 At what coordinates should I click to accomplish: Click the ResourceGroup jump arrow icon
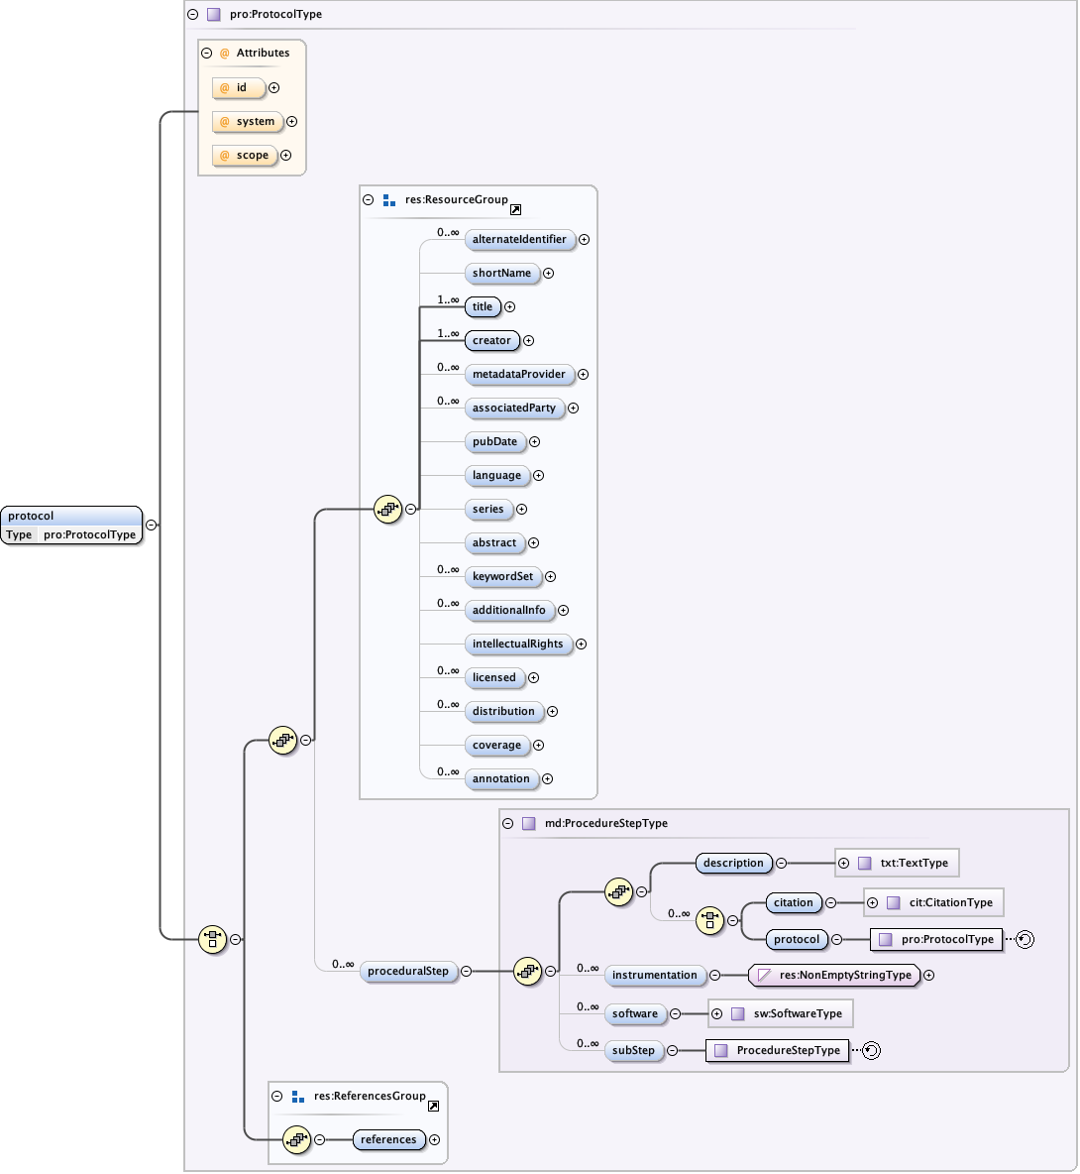(x=515, y=210)
